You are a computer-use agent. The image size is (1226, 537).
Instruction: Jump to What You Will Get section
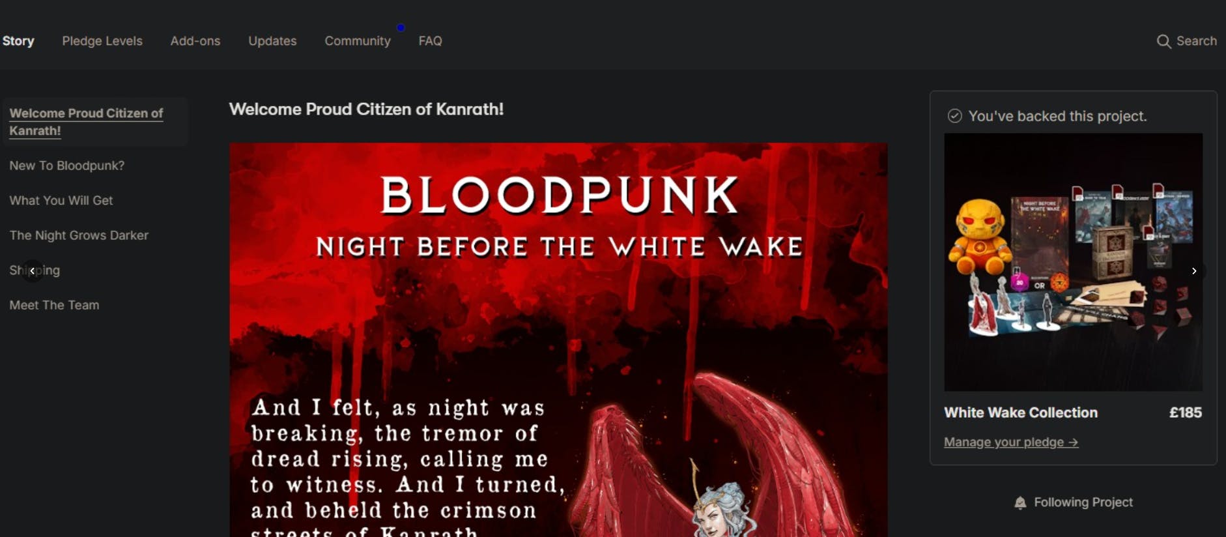(61, 201)
